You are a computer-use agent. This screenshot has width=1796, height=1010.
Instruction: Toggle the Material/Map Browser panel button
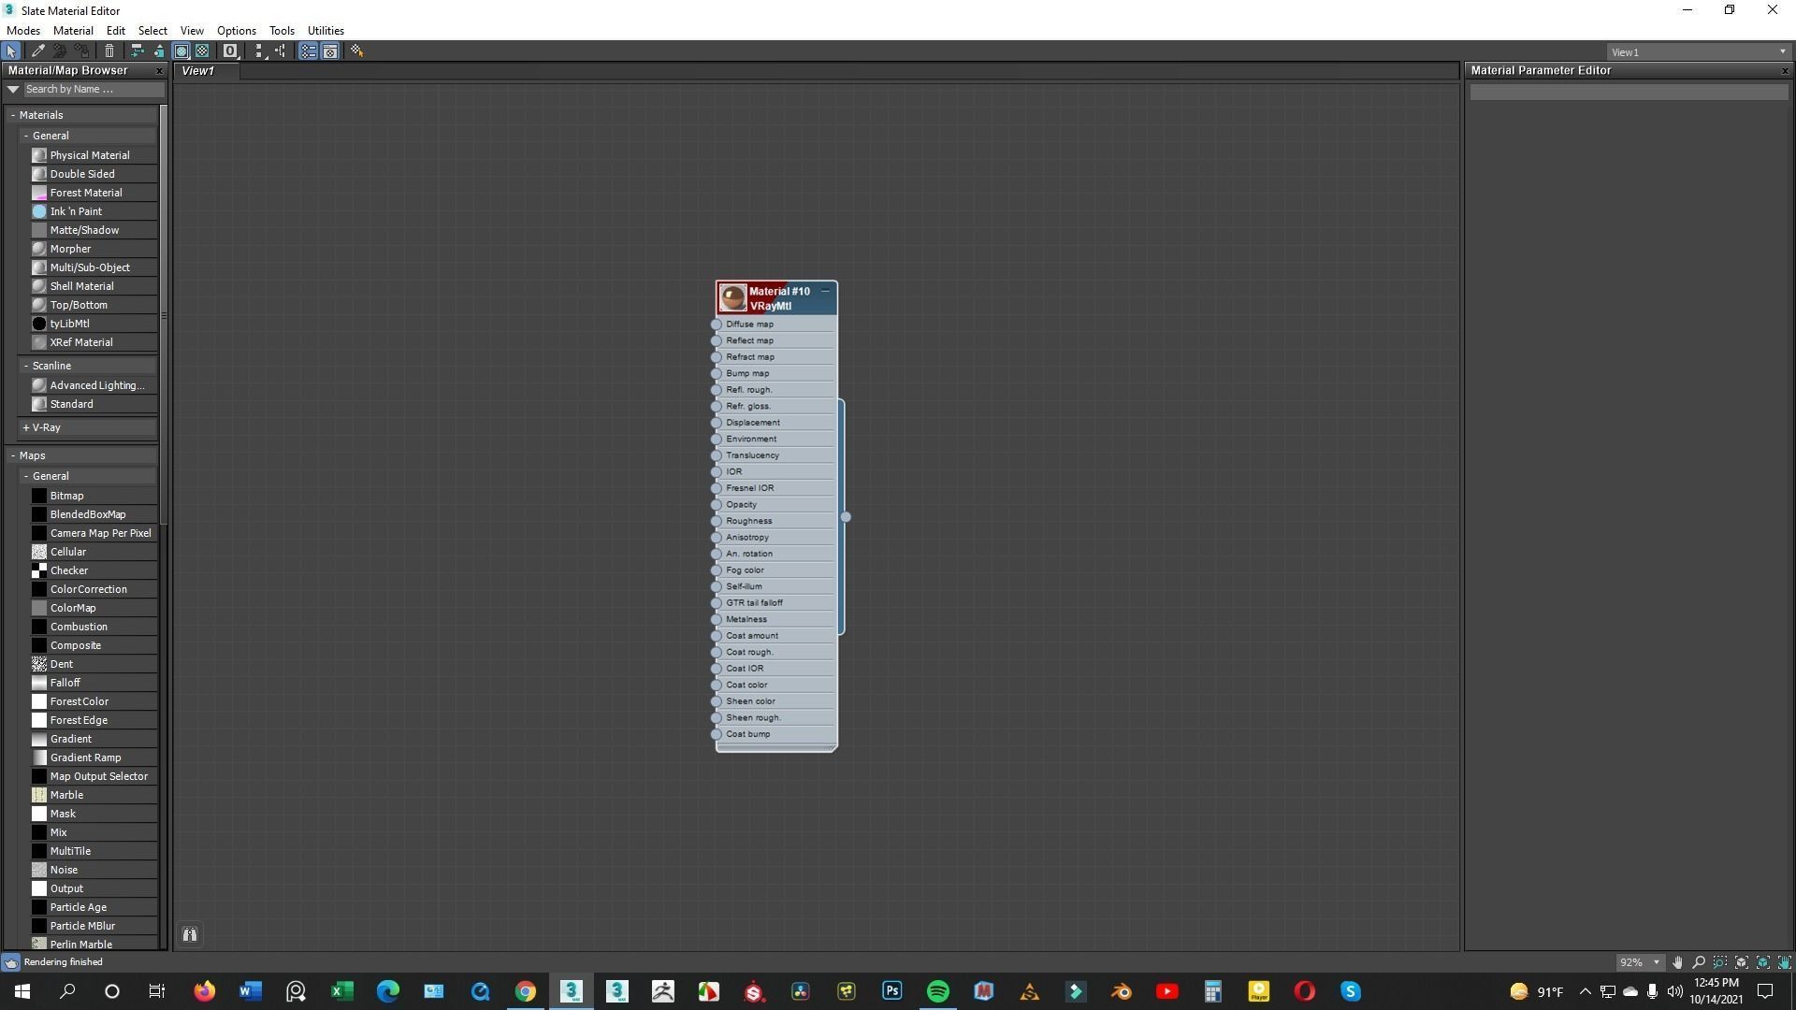(x=308, y=51)
